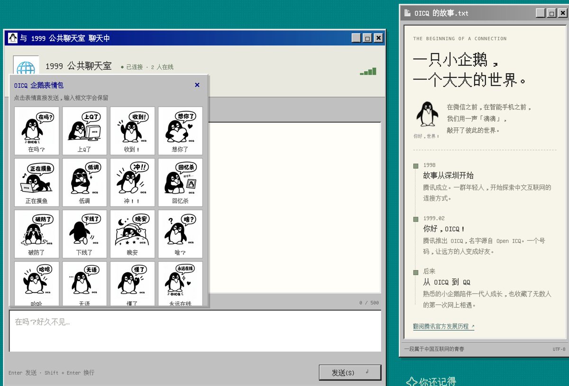Click the UTF-8 status bar entry
Image resolution: width=569 pixels, height=386 pixels.
tap(559, 350)
